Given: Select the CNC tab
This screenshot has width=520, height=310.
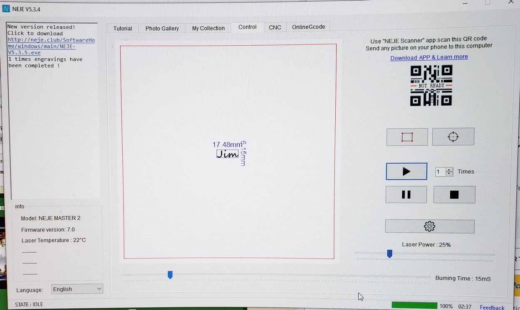Looking at the screenshot, I should 275,27.
